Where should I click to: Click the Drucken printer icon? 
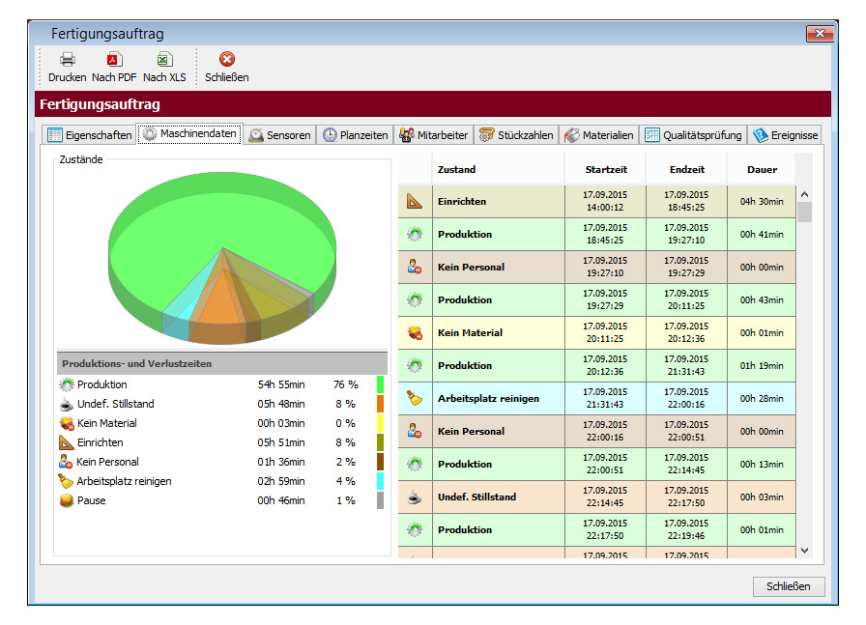click(x=68, y=59)
